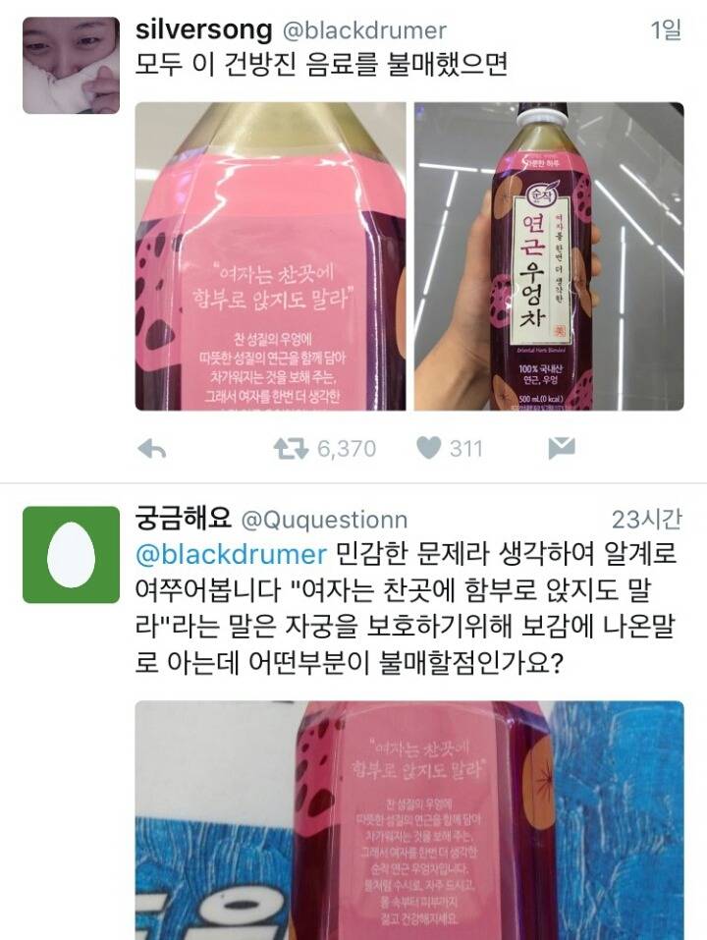View the 6,370 retweet count

pyautogui.click(x=347, y=449)
